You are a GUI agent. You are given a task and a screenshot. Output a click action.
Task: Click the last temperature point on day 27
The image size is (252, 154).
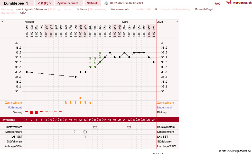pyautogui.click(x=154, y=62)
